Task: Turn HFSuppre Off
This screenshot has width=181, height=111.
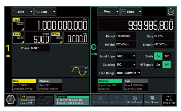Action: [x=167, y=65]
